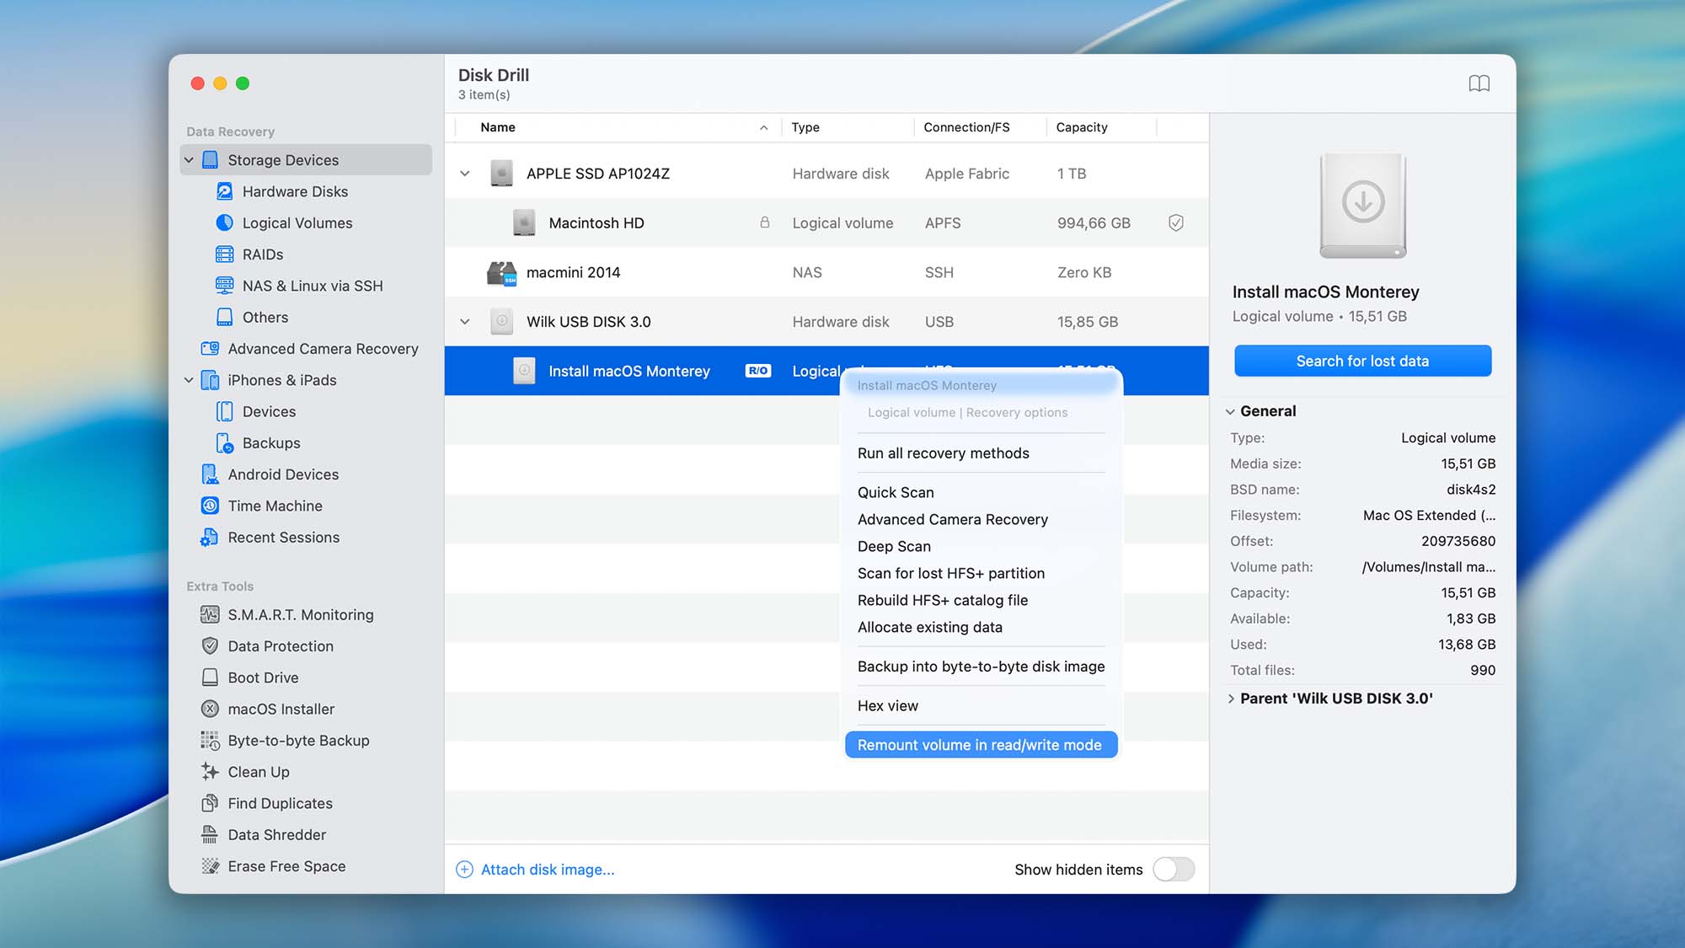
Task: Click Attach disk image link
Action: pos(535,870)
